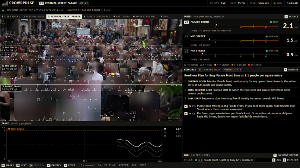Click the 0.9 density value for Far Street
This screenshot has width=300, height=168.
coord(290,55)
